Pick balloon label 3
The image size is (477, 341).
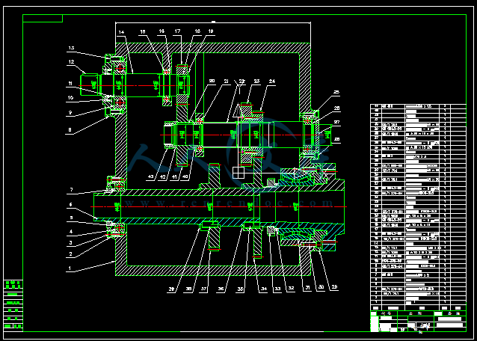click(x=70, y=242)
